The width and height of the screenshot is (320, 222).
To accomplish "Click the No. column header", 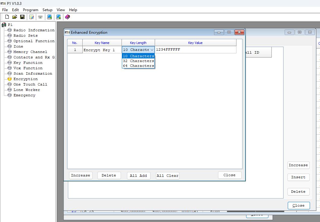I will pyautogui.click(x=75, y=43).
